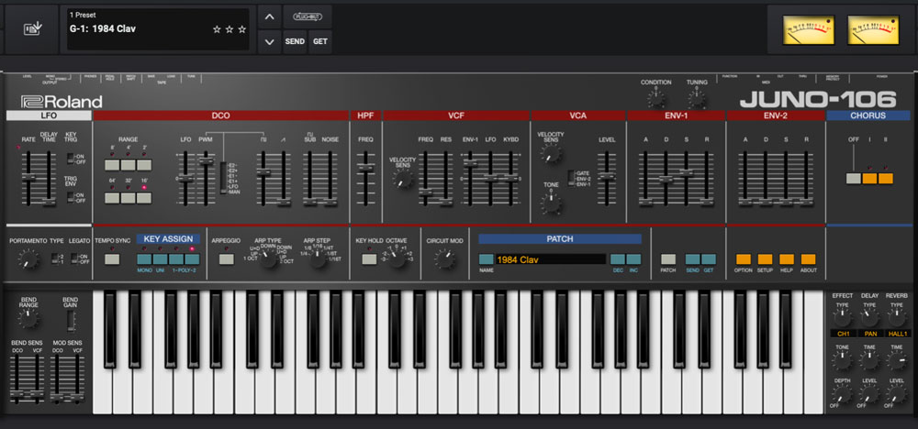Click the TUNING knob
Screen dimensions: 918x429
pos(697,98)
